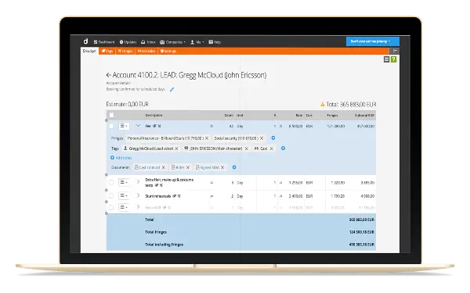Open the blue project selector dropdown
The image size is (470, 293).
click(x=373, y=41)
